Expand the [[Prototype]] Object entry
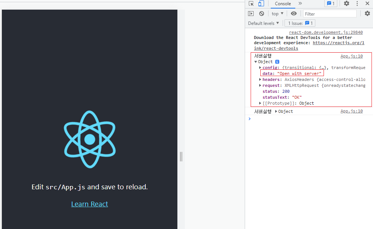 pyautogui.click(x=260, y=103)
